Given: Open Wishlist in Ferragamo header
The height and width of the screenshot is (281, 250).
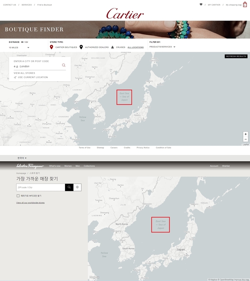Looking at the screenshot, I should 226,166.
